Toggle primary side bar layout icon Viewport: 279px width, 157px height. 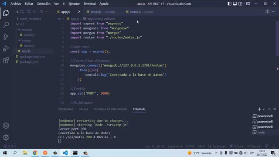(x=229, y=3)
